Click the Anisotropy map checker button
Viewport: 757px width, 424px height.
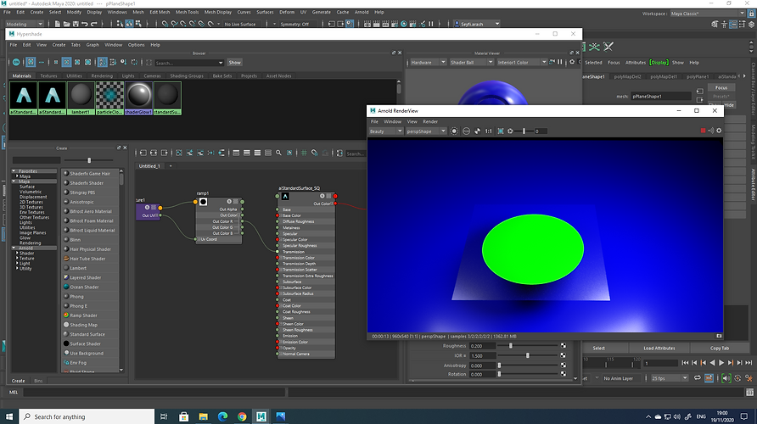click(x=563, y=365)
